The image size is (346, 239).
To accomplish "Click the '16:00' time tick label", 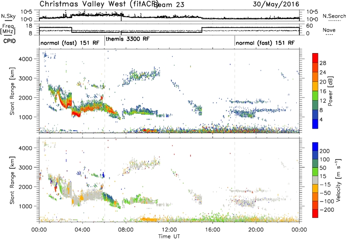I will tap(212, 230).
